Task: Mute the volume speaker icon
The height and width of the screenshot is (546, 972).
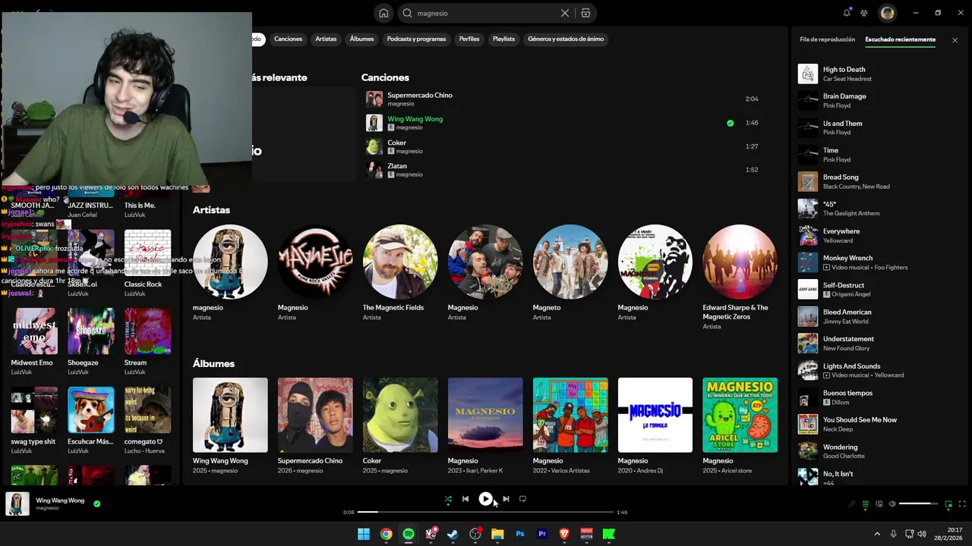Action: pos(892,504)
